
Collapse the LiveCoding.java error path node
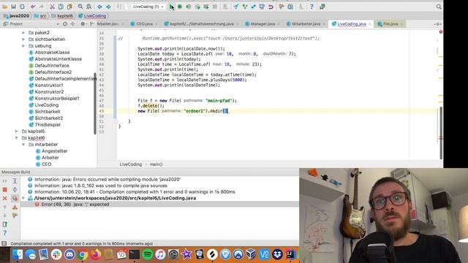pyautogui.click(x=23, y=198)
